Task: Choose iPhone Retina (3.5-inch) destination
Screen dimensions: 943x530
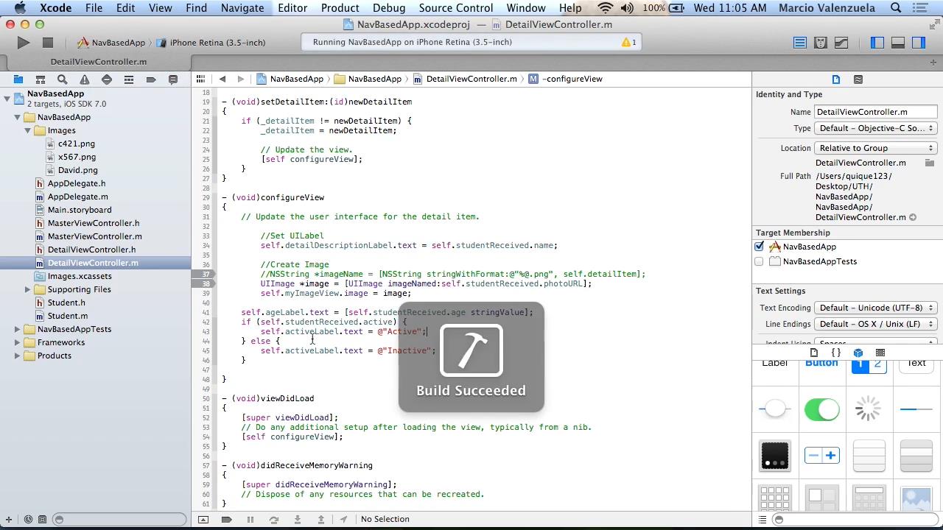Action: [211, 43]
